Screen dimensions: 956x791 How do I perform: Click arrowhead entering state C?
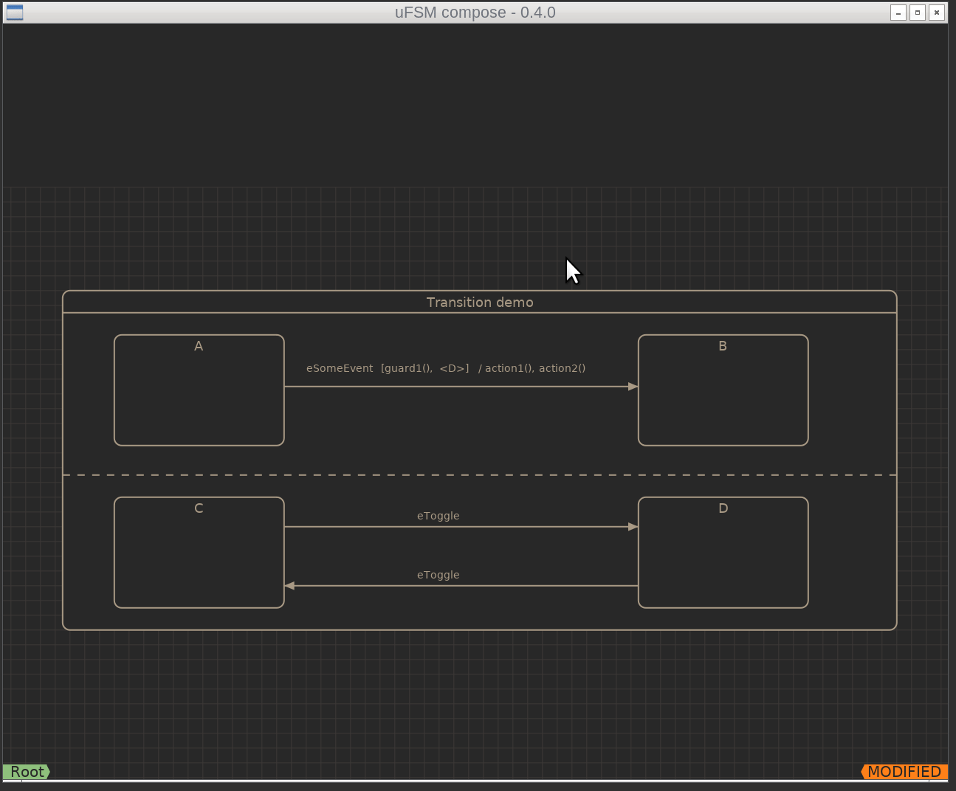point(290,586)
